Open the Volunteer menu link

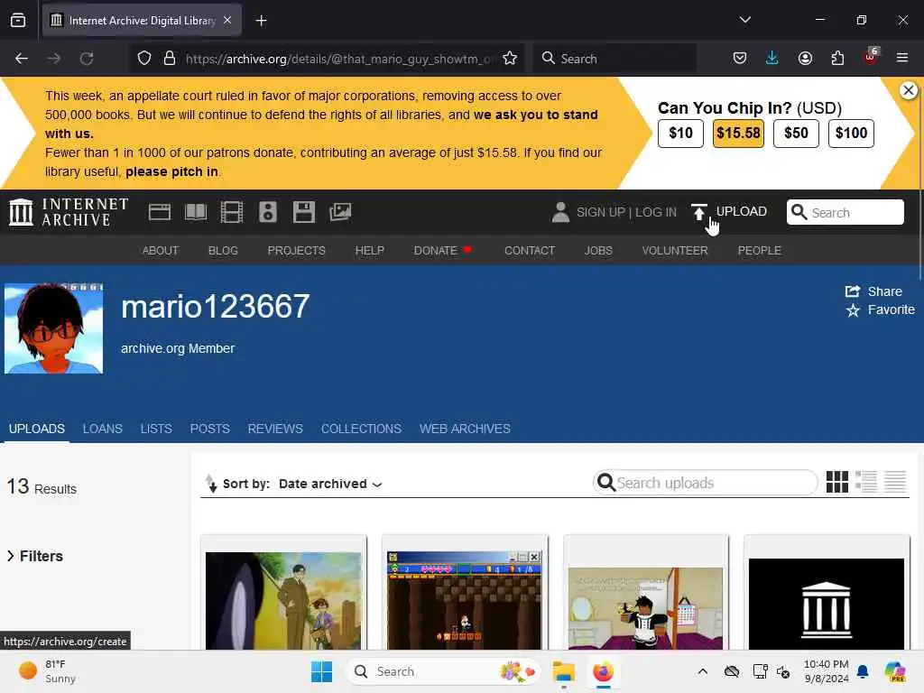click(x=675, y=251)
